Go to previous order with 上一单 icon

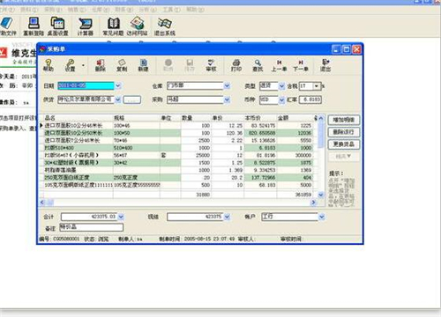(279, 65)
